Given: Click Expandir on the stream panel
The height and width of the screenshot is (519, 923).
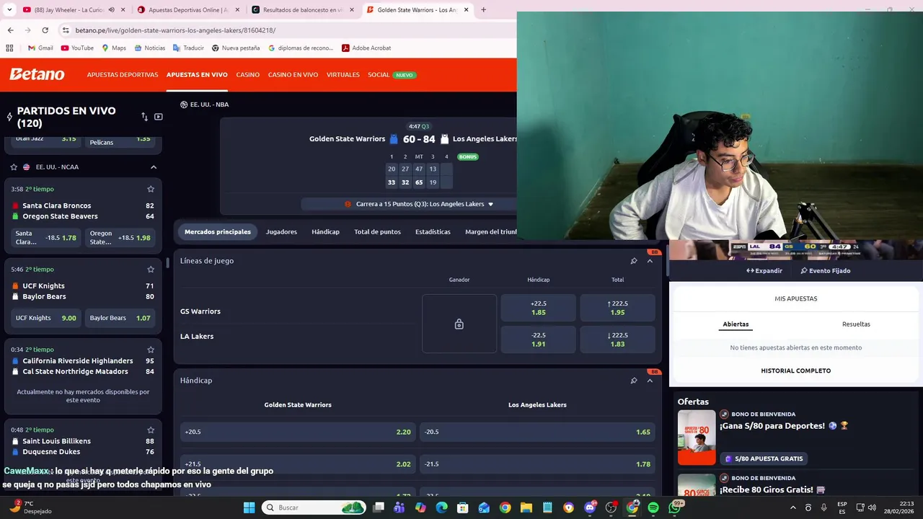Looking at the screenshot, I should 764,271.
